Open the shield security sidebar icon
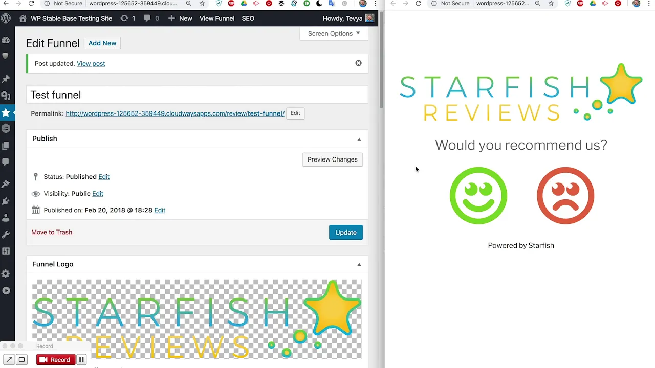Image resolution: width=655 pixels, height=368 pixels. [6, 57]
